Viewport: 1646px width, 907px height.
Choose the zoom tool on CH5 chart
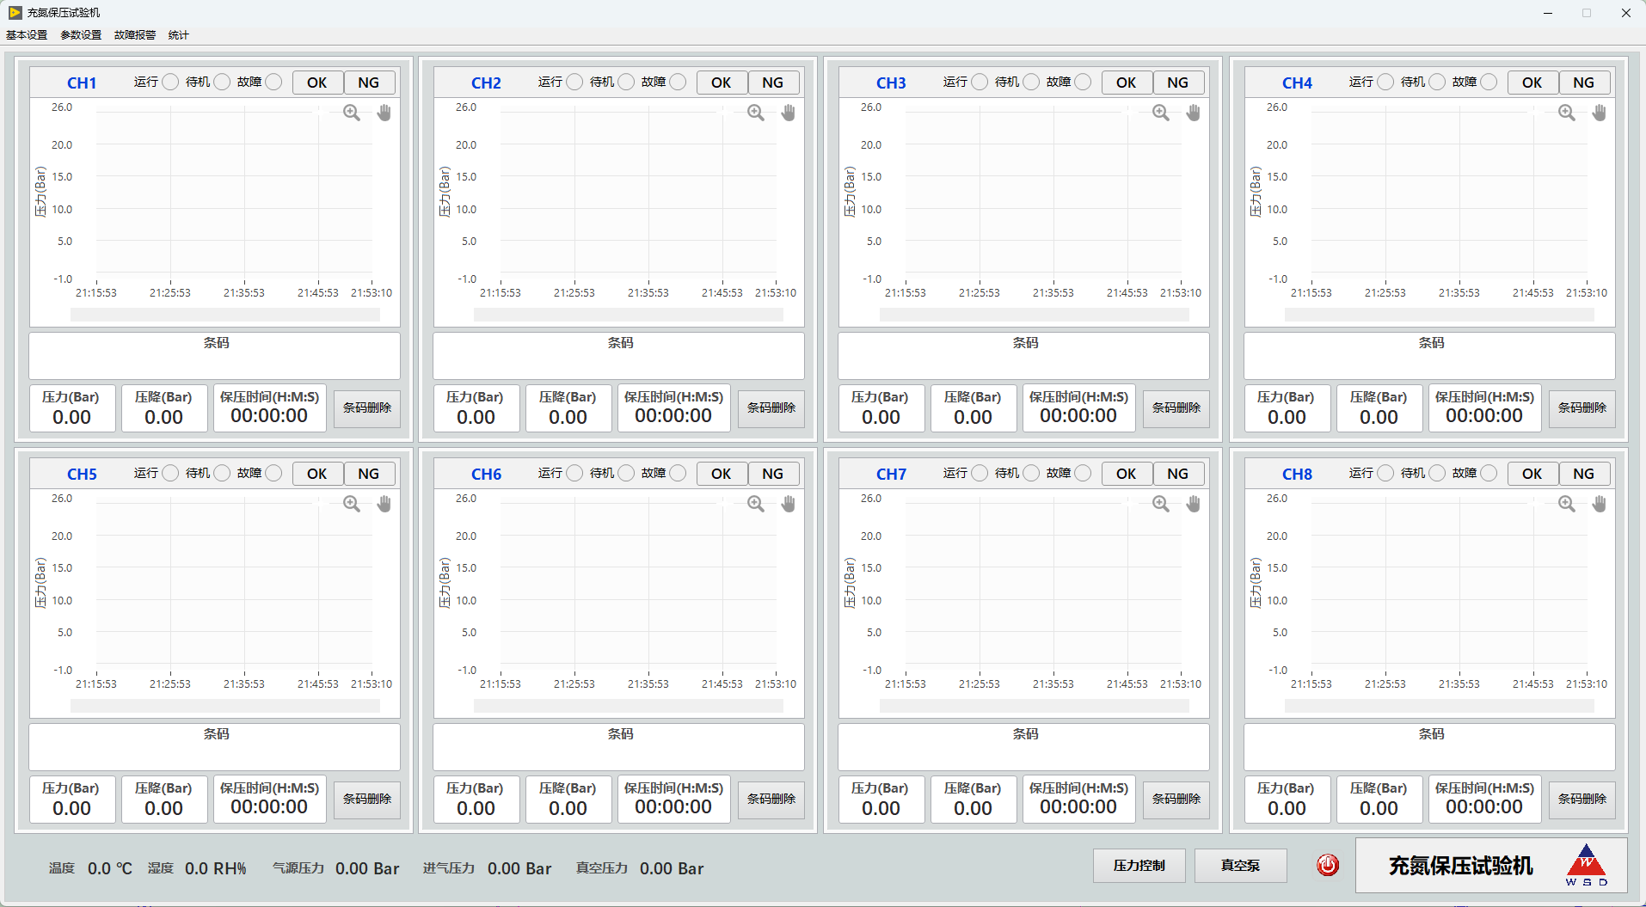click(x=352, y=504)
